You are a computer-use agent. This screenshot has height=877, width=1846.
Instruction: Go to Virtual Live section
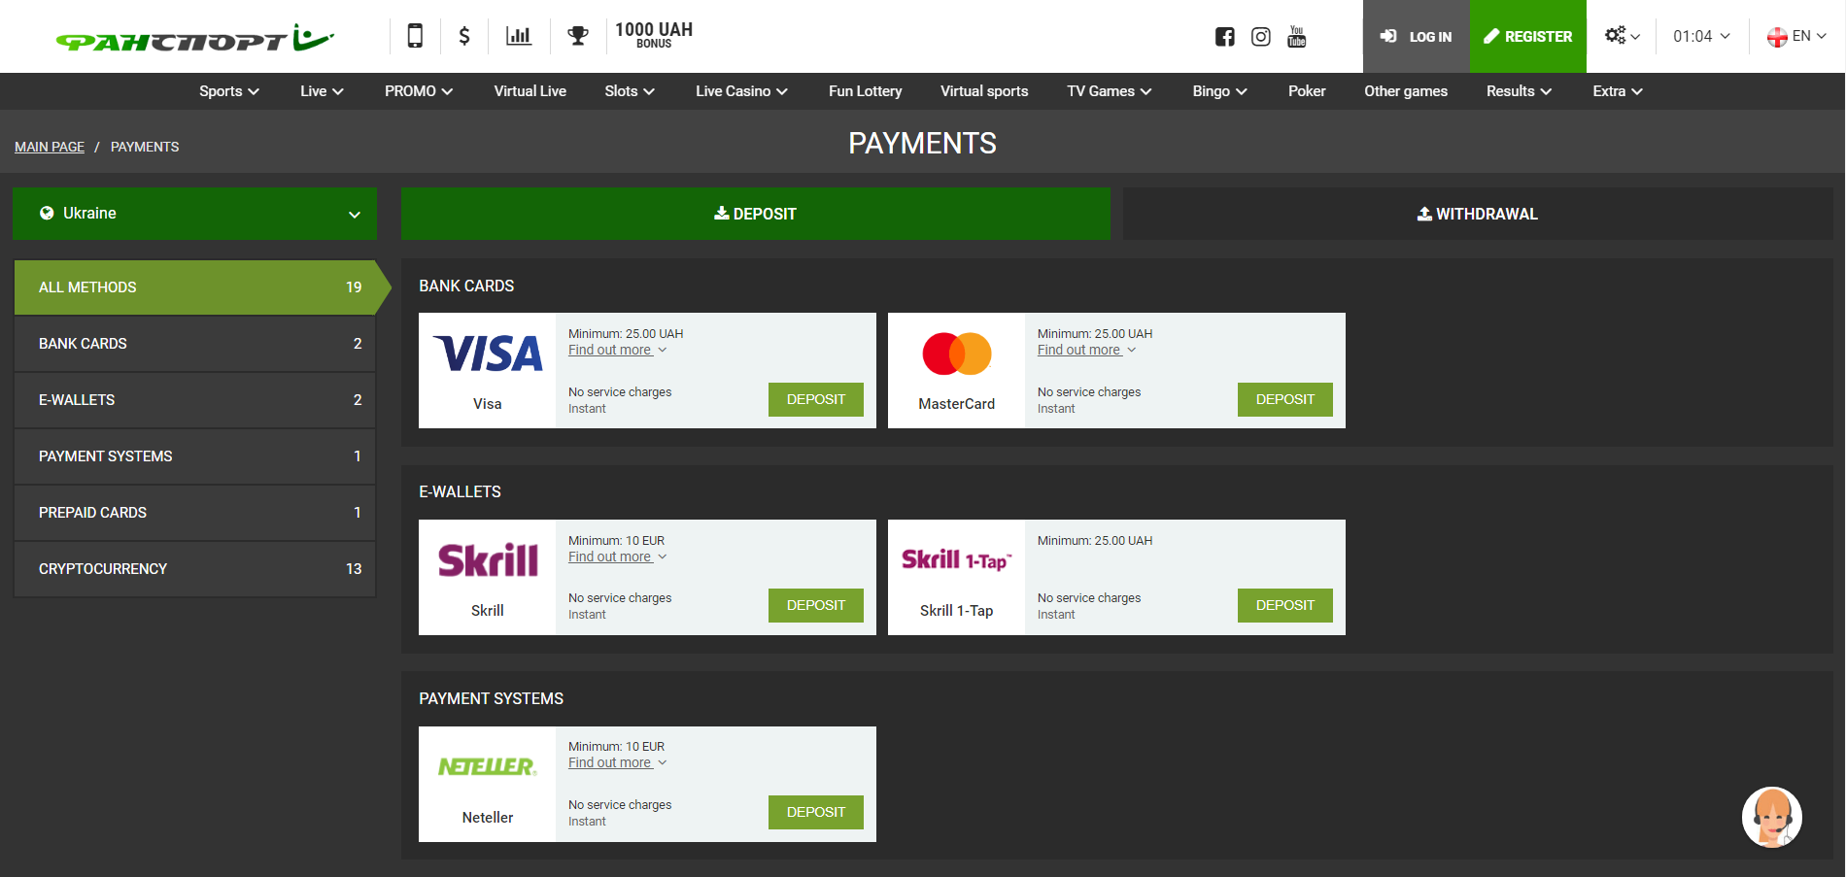click(x=530, y=91)
